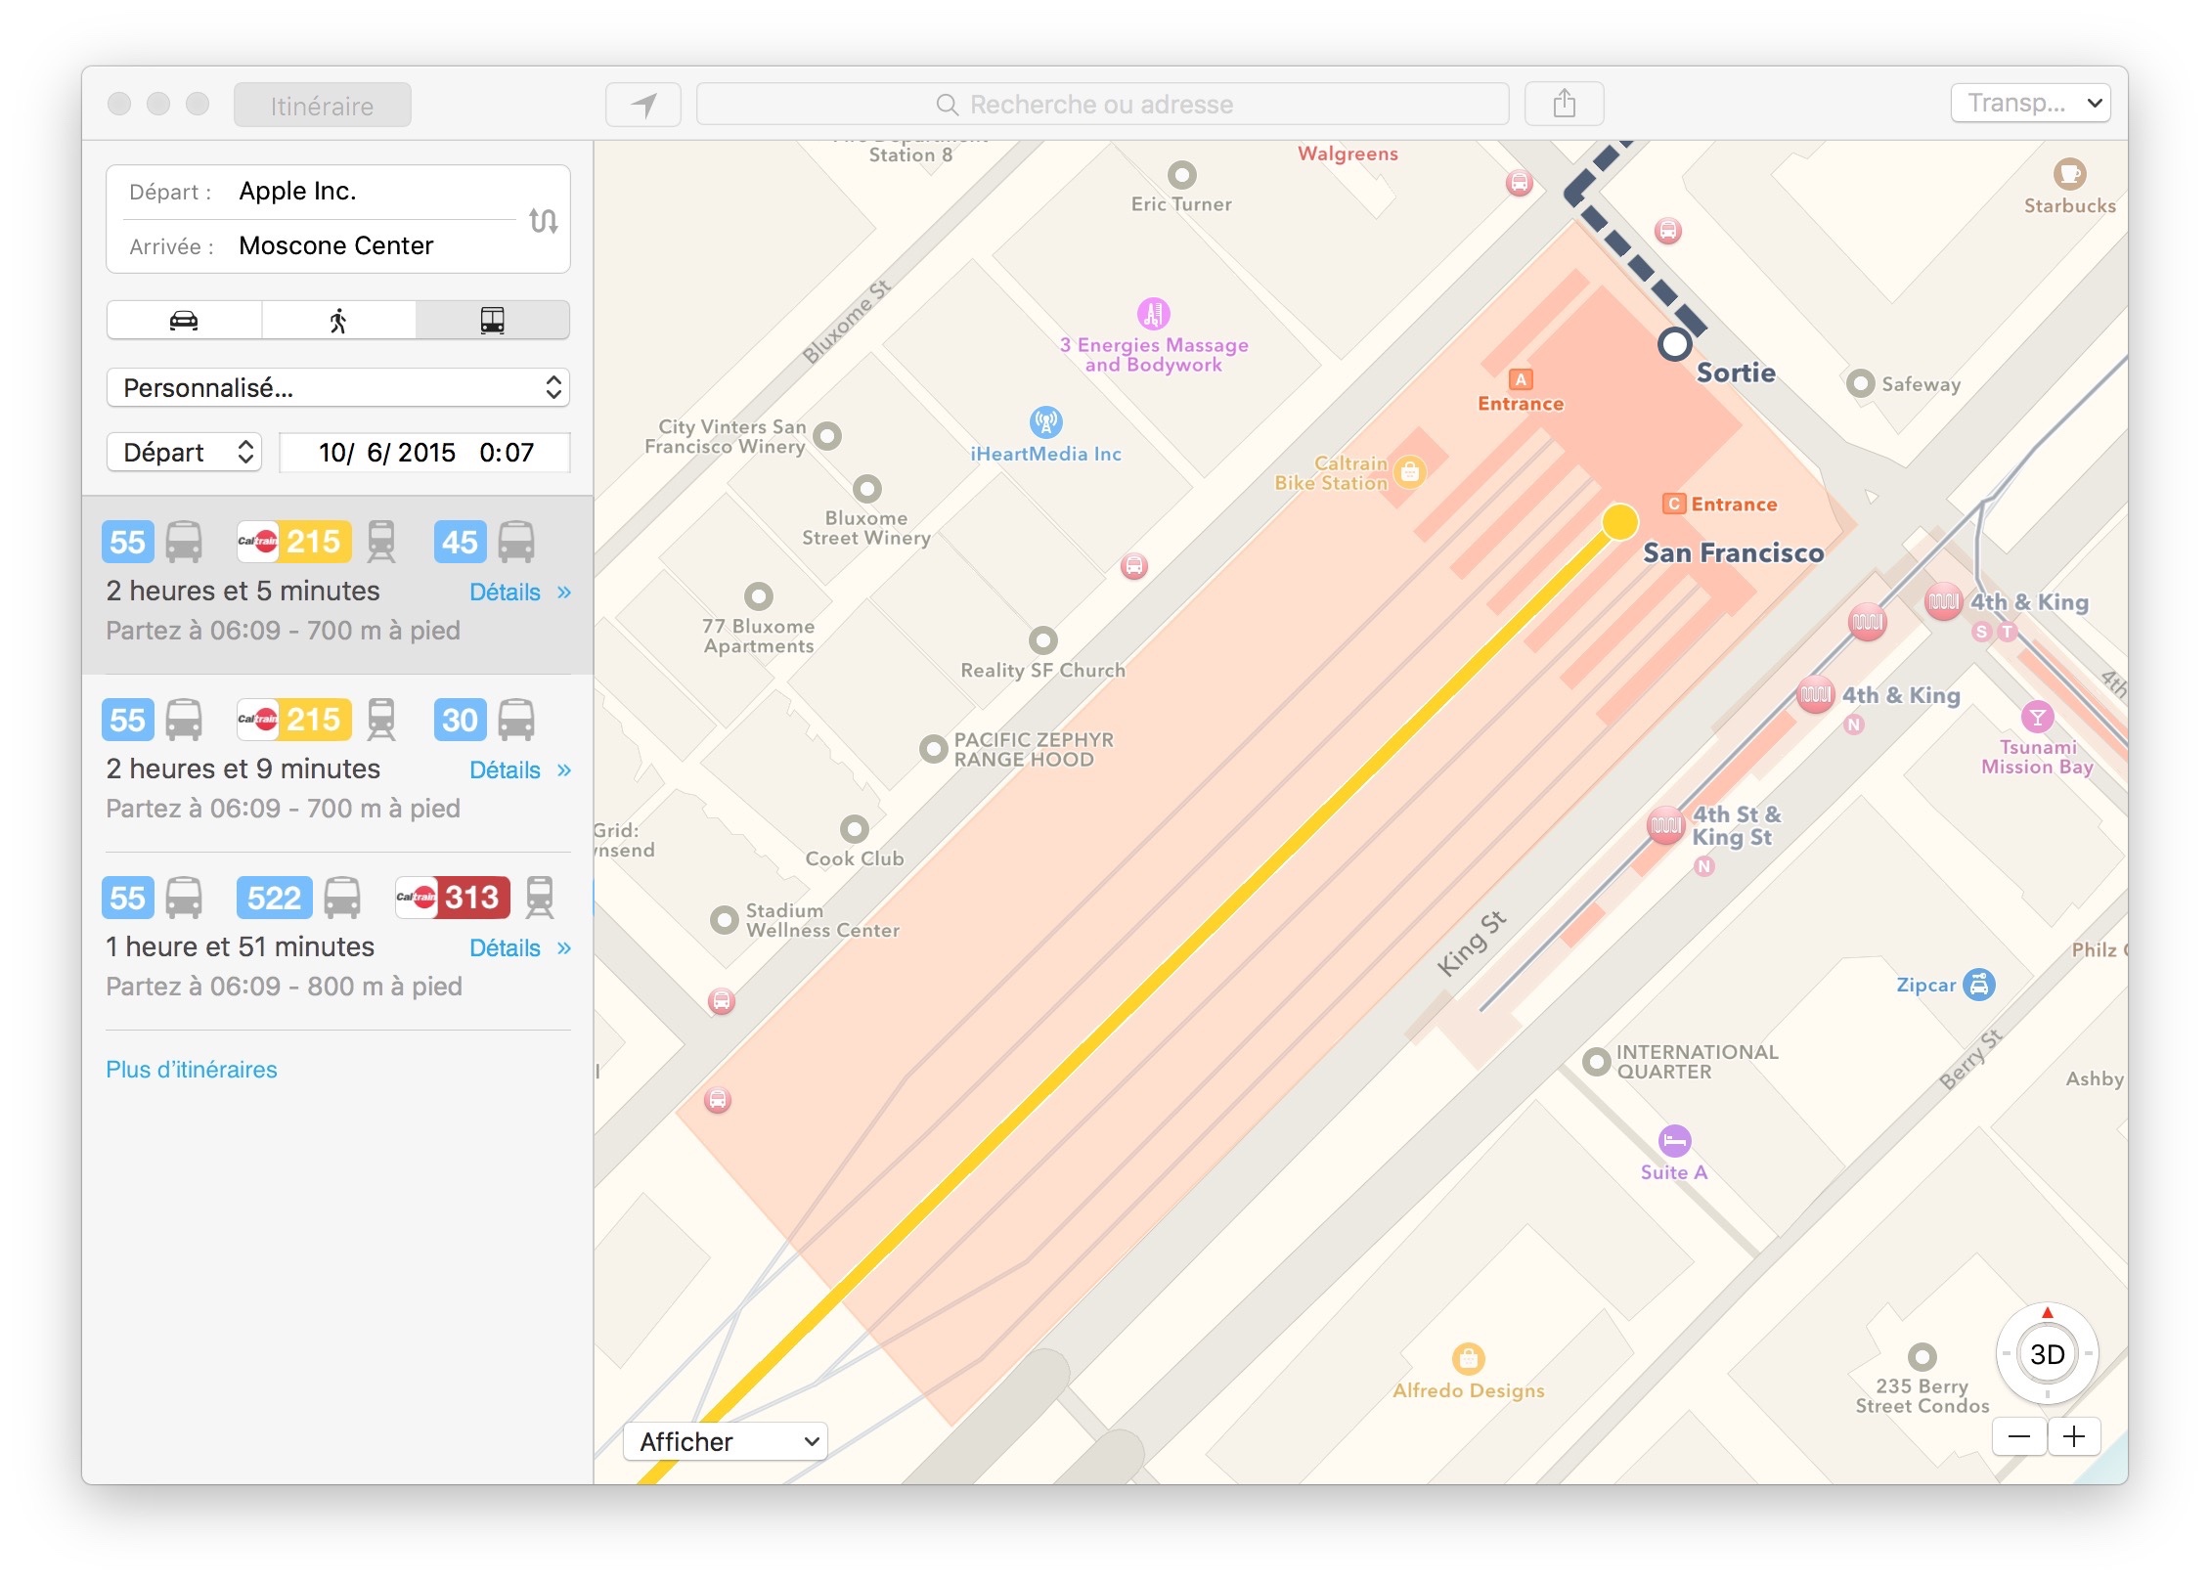2210x1582 pixels.
Task: Click the Bluxome Street Winery marker
Action: point(867,488)
